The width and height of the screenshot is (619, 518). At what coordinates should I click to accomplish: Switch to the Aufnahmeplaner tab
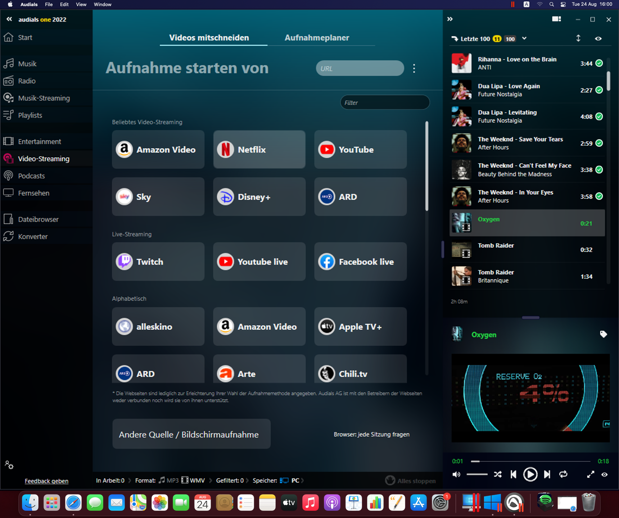point(317,38)
